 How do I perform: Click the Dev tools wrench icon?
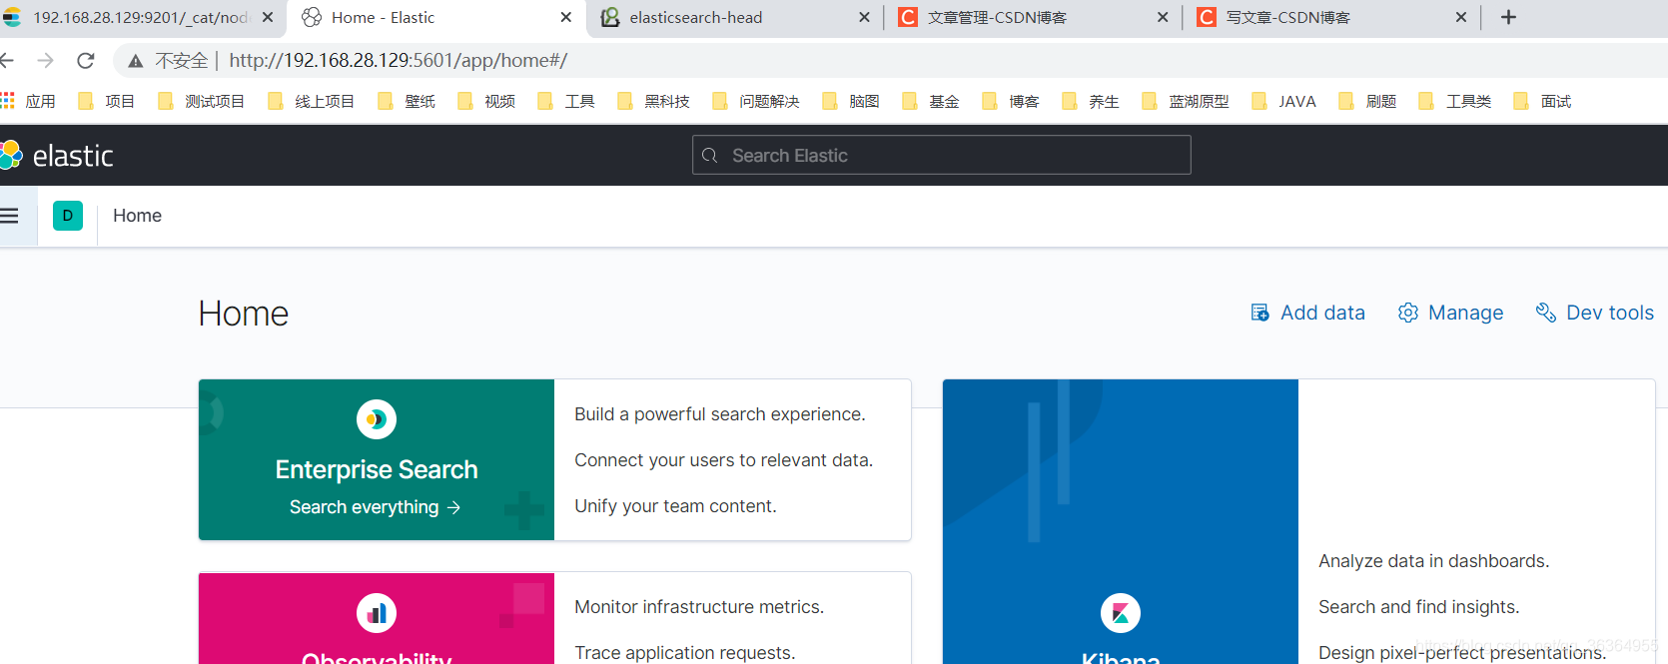pyautogui.click(x=1546, y=313)
